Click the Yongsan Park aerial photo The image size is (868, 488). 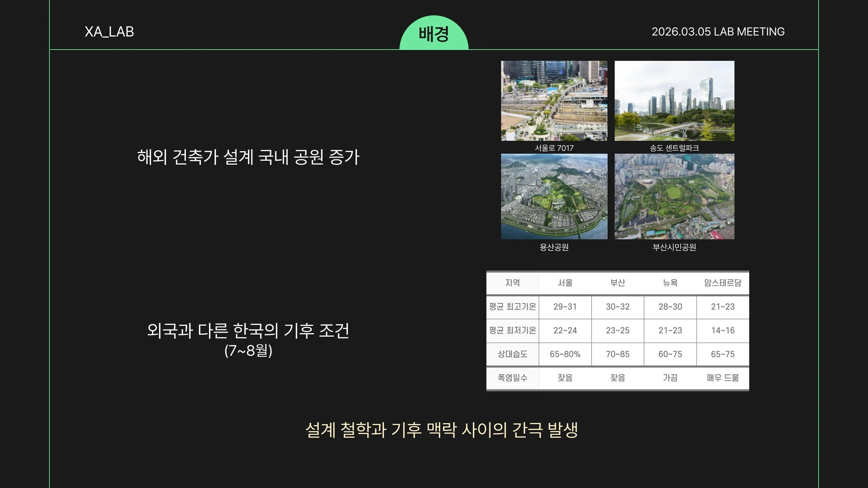tap(554, 196)
